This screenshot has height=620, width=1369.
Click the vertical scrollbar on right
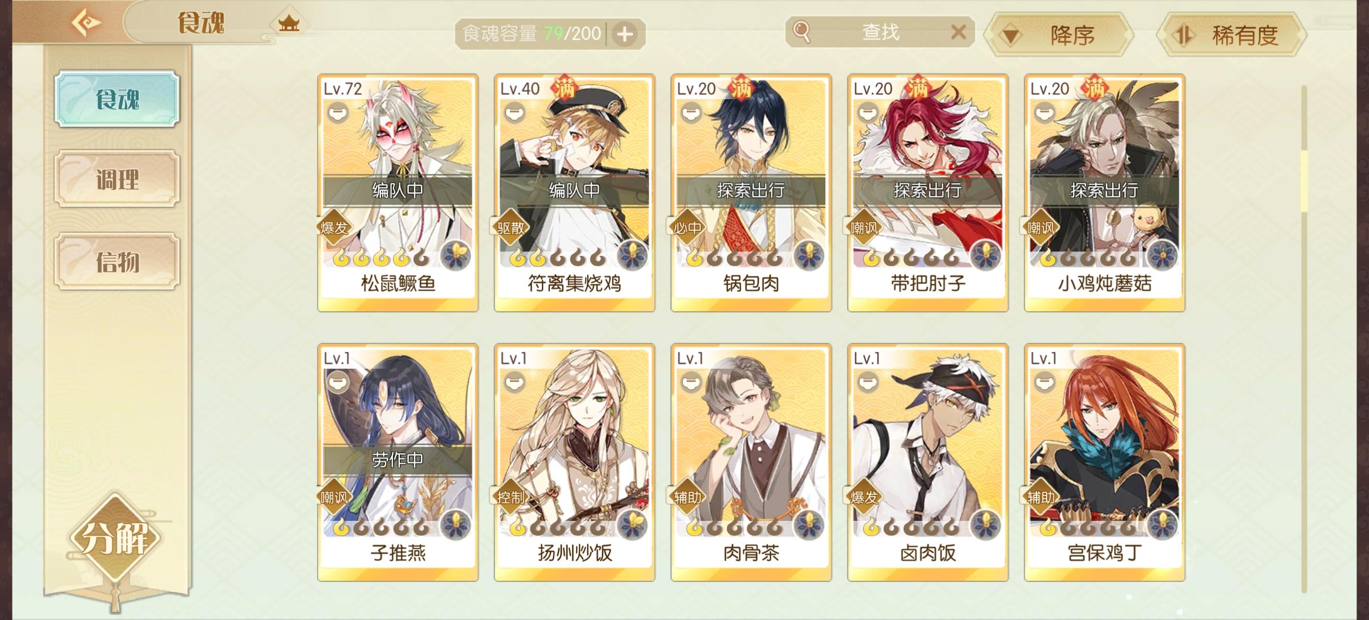pyautogui.click(x=1304, y=339)
